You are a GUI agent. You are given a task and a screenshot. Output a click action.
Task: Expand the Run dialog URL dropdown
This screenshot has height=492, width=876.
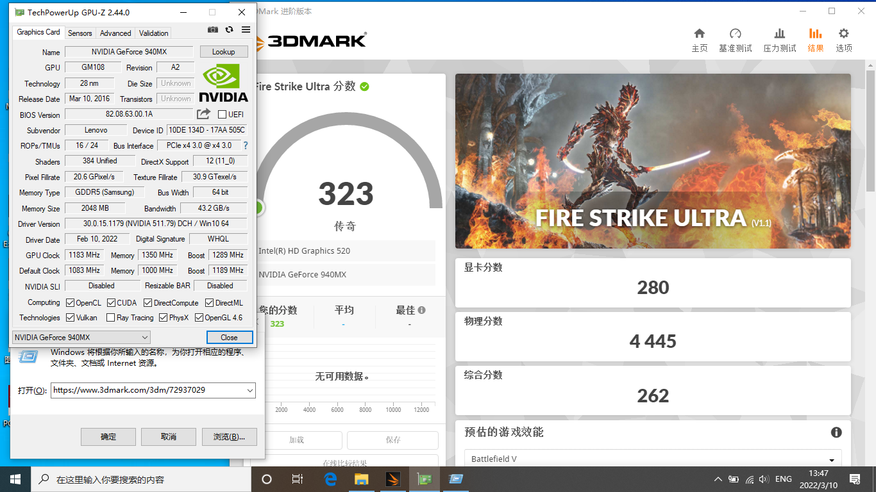tap(249, 390)
